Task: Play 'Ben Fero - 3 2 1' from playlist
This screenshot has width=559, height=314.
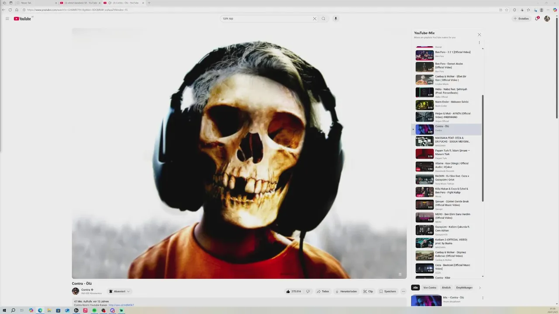Action: (x=447, y=55)
